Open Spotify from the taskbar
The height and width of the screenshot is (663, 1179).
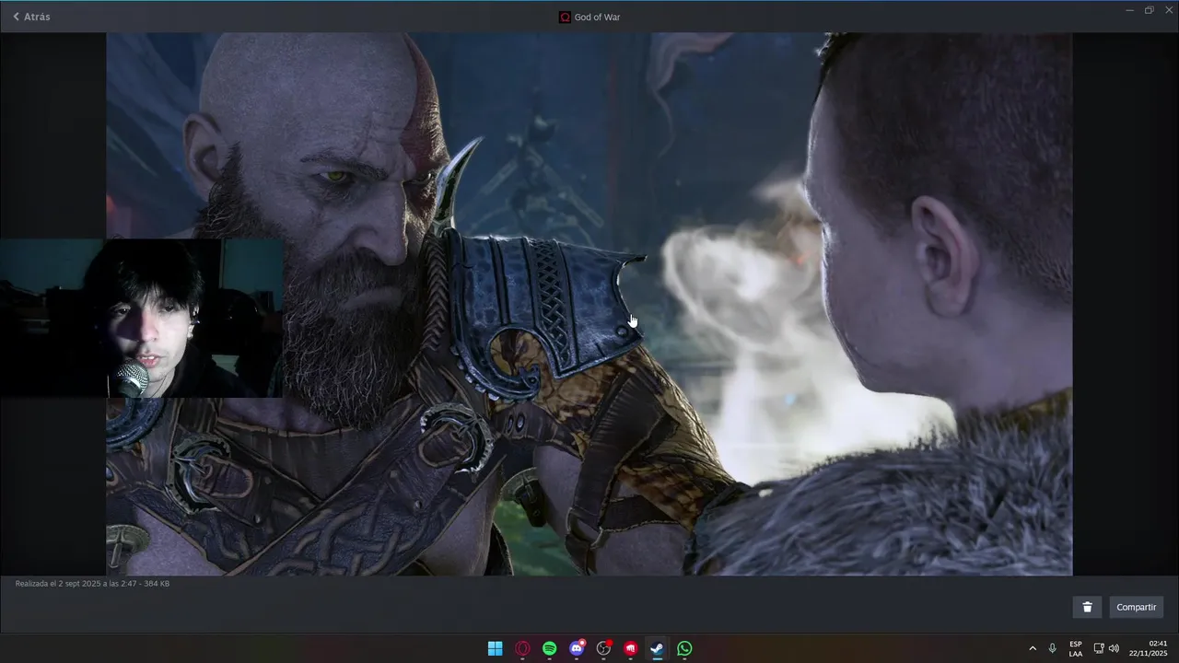(x=550, y=648)
